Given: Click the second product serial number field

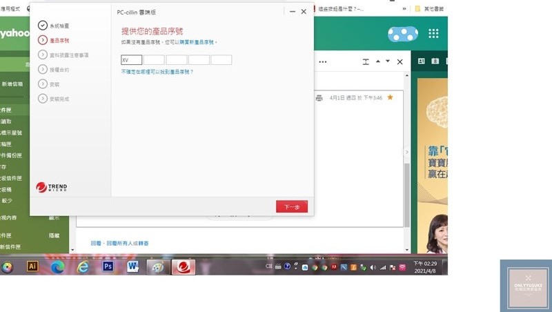Looking at the screenshot, I should [x=154, y=60].
